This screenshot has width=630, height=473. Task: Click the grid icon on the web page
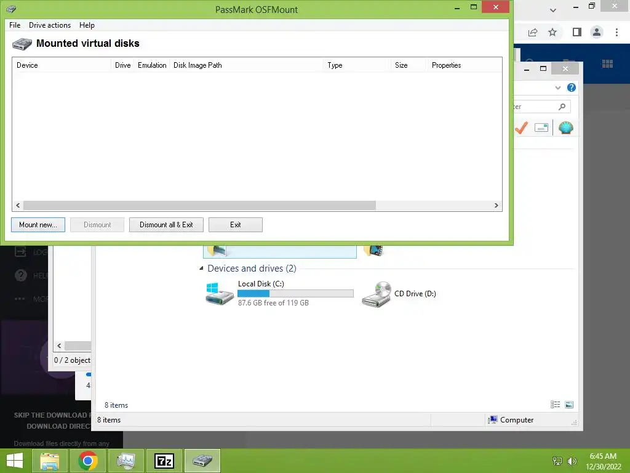(x=607, y=63)
